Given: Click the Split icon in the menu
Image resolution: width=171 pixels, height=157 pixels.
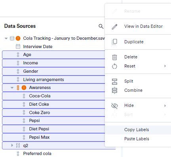Looking at the screenshot, I should click(114, 81).
